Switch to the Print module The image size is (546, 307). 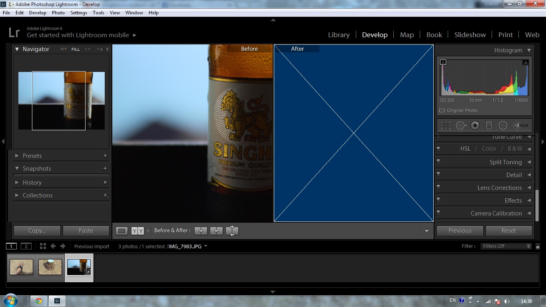click(x=505, y=35)
